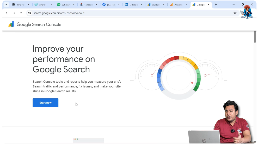Close the cPanel tab

pyautogui.click(x=51, y=5)
